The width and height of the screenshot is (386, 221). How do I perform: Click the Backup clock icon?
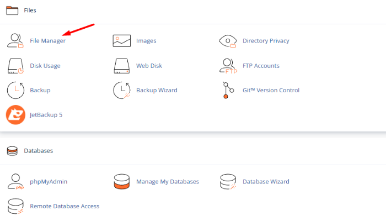pos(15,90)
